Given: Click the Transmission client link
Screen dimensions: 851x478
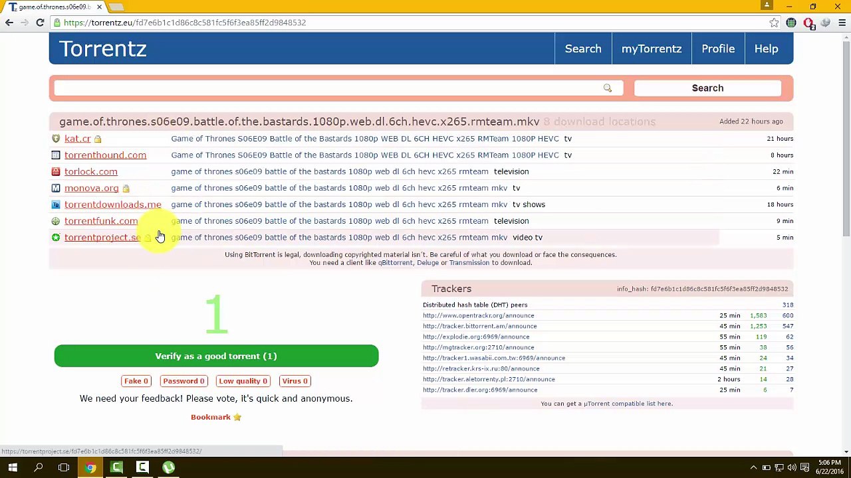Looking at the screenshot, I should [x=469, y=263].
